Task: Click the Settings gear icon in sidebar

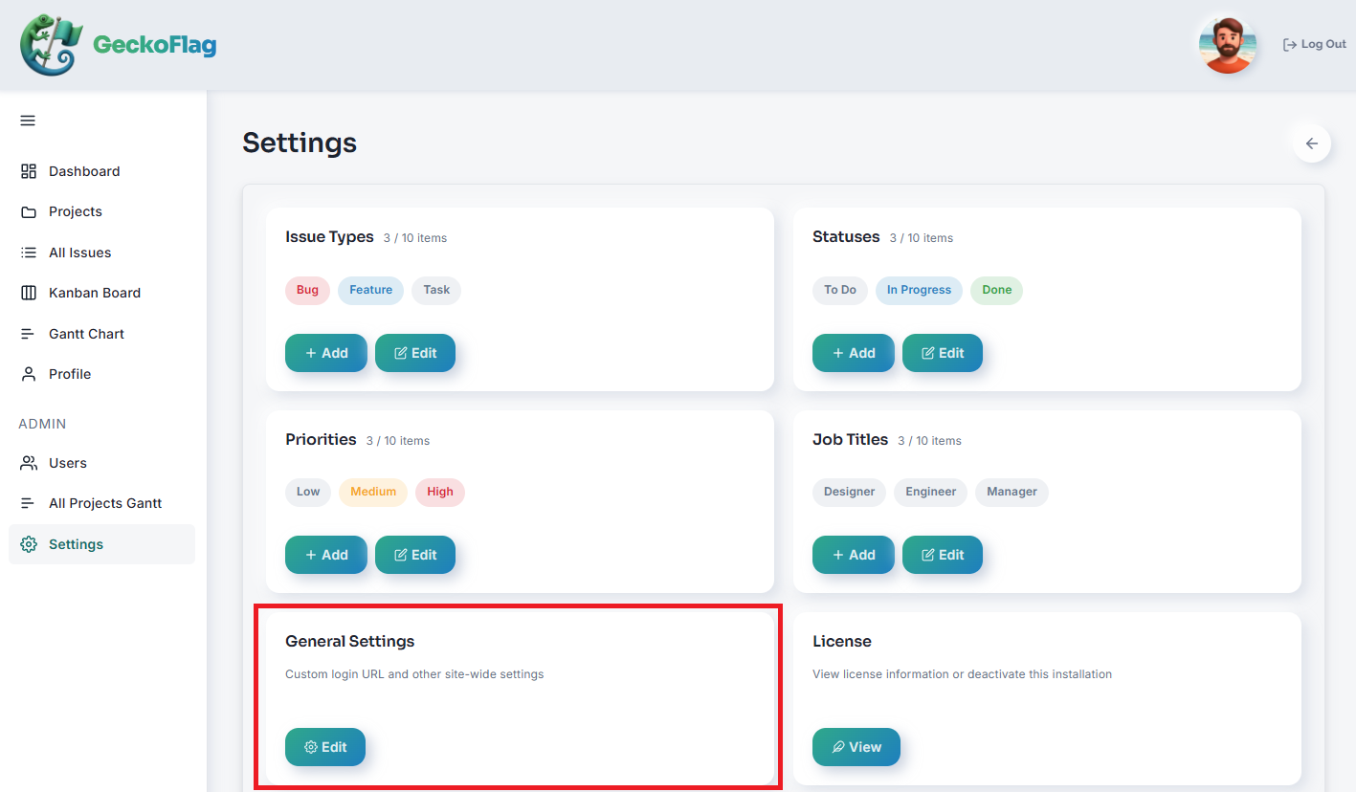Action: pos(29,544)
